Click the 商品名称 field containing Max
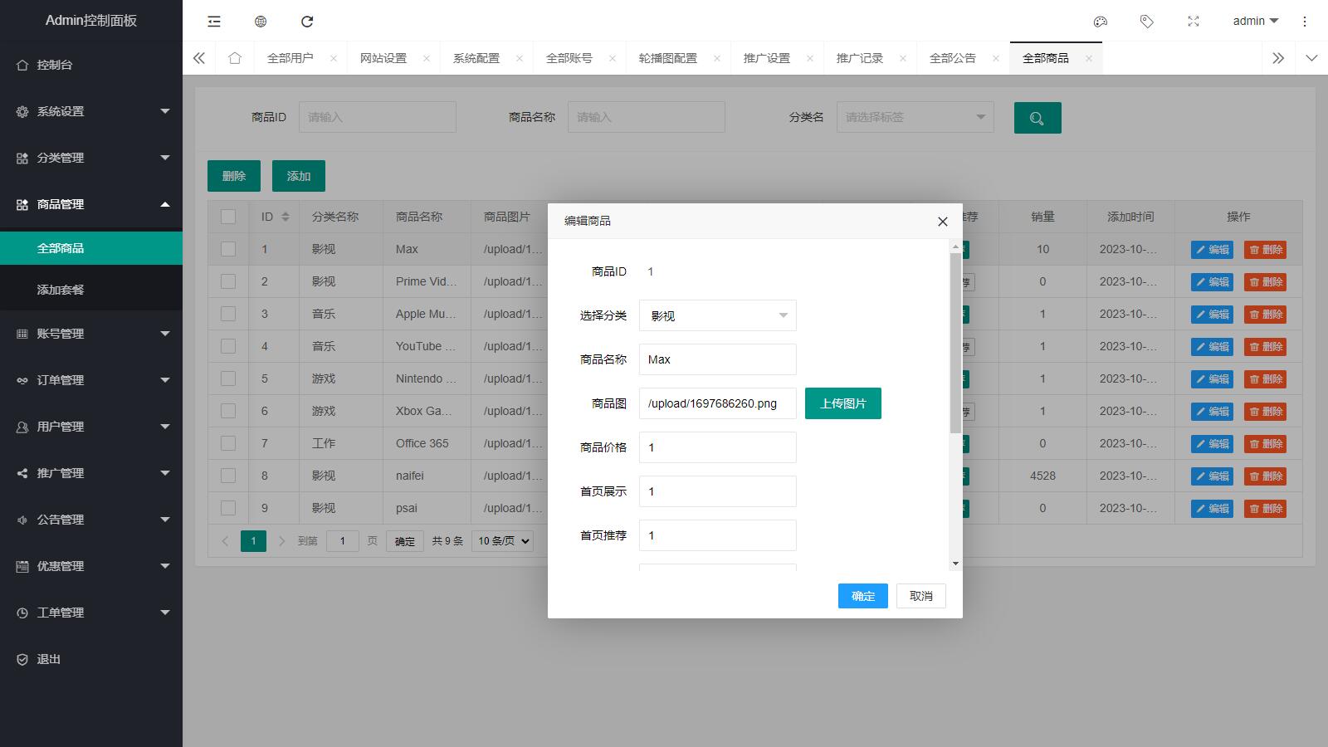The height and width of the screenshot is (747, 1328). point(717,359)
